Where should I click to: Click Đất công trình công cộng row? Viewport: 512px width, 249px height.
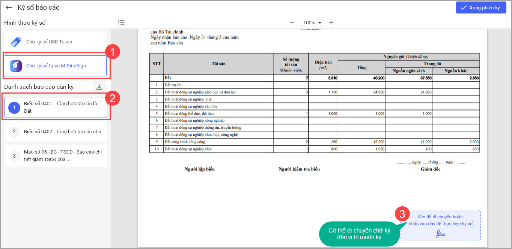pos(314,142)
